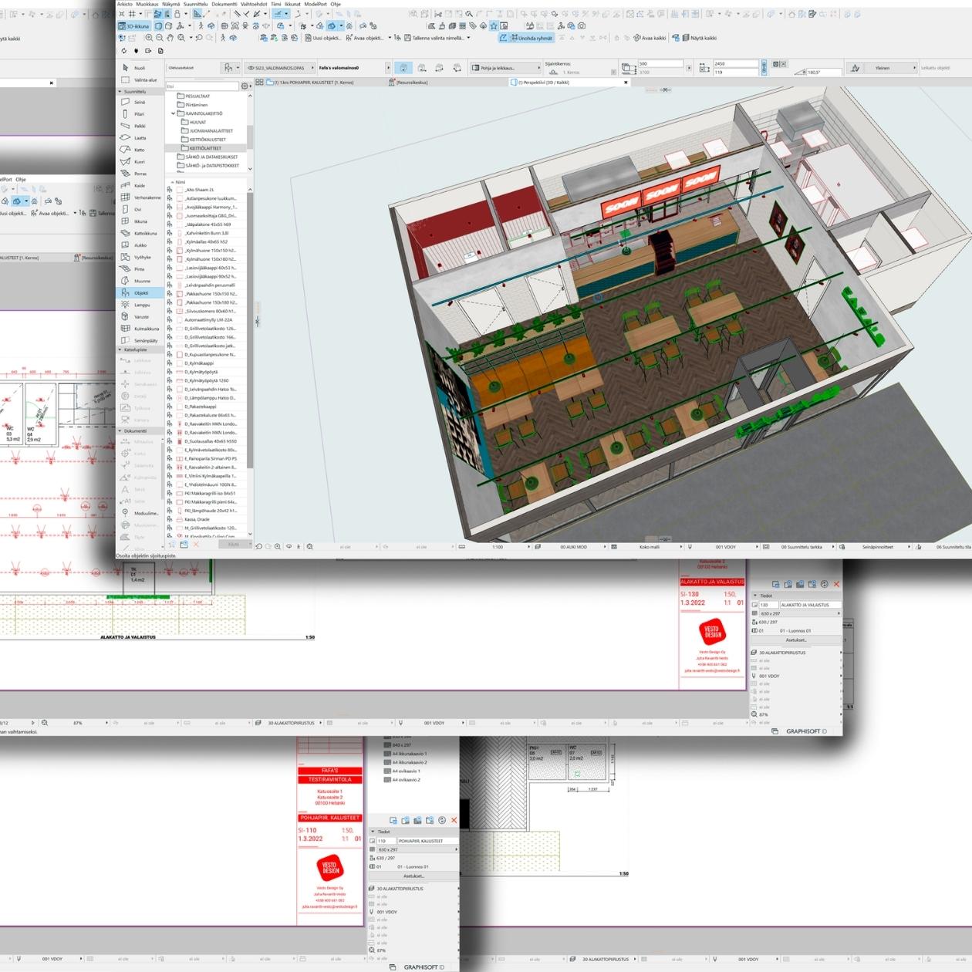Select the Valinta-alue marquee tool
The width and height of the screenshot is (972, 972).
tap(140, 79)
